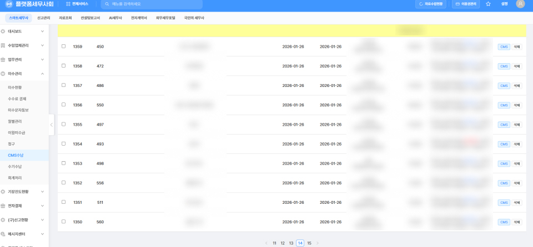Expand the 수임업체관리 chevron
This screenshot has width=533, height=247.
tap(43, 45)
